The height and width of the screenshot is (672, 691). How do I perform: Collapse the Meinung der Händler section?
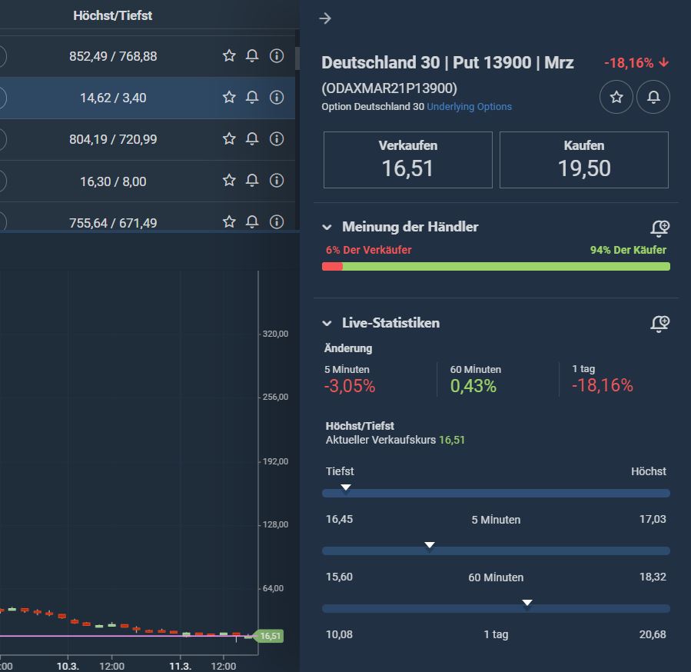pyautogui.click(x=327, y=228)
